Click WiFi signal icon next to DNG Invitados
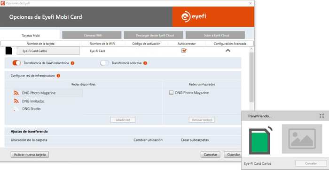 16,101
